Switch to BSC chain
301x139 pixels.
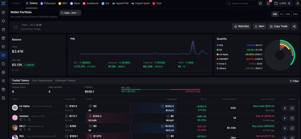63,3
